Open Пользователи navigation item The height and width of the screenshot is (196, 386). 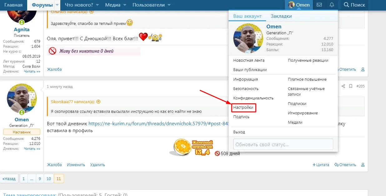(148, 5)
